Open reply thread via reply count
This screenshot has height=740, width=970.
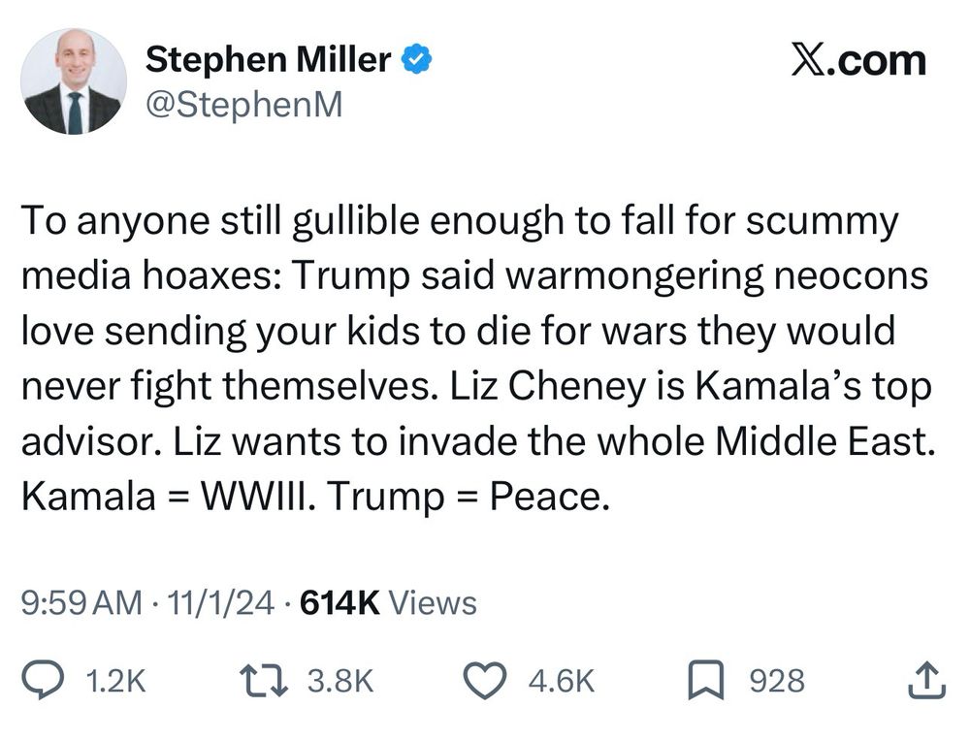[x=114, y=682]
